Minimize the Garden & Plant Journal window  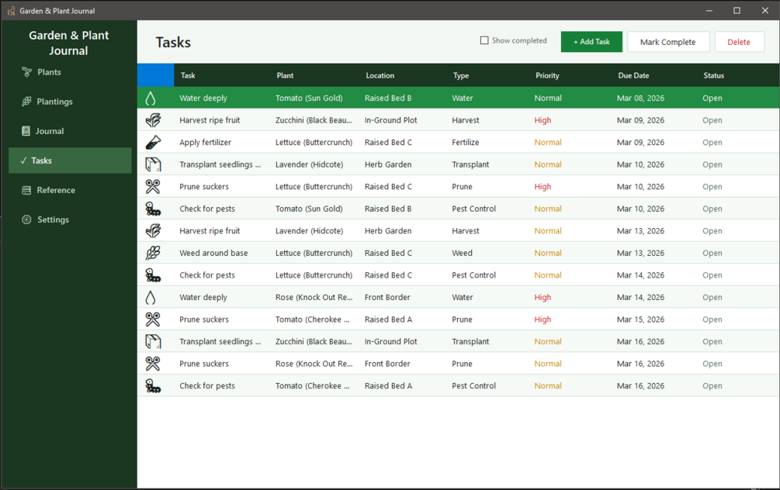point(709,10)
